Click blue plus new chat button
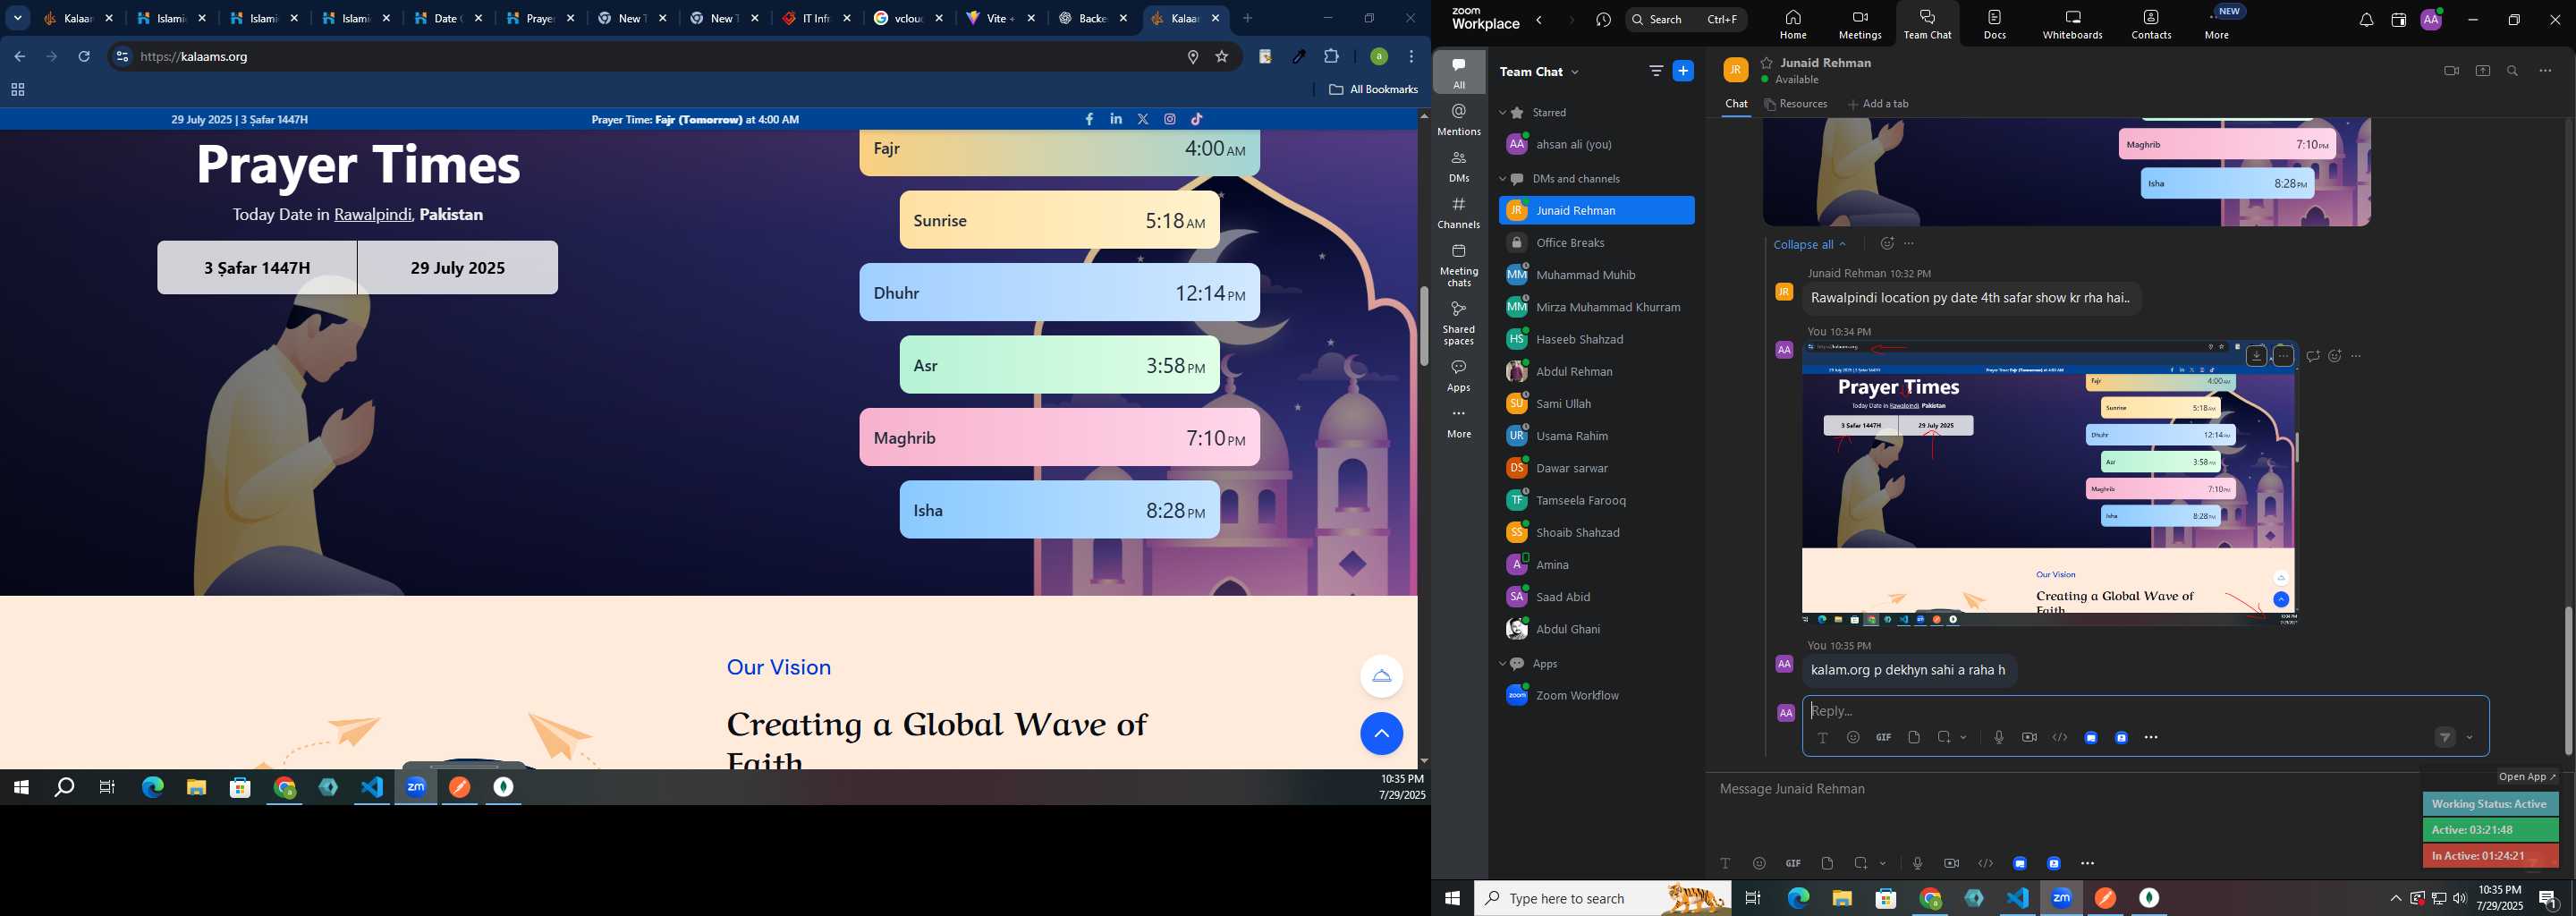 pos(1684,71)
